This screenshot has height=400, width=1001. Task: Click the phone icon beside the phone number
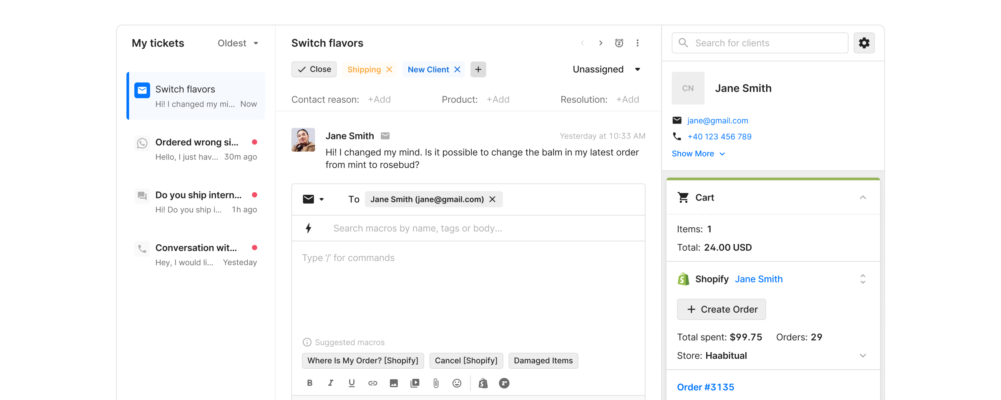(677, 137)
